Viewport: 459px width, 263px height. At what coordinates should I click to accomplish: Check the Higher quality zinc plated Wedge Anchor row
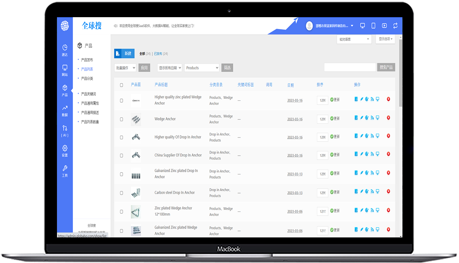pos(122,100)
